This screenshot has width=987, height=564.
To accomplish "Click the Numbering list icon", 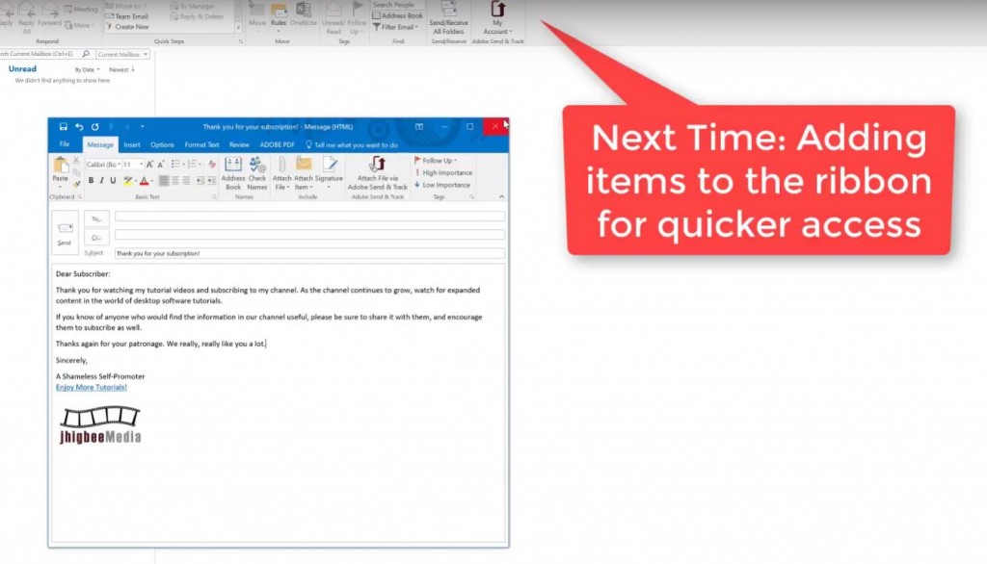I will pos(194,165).
